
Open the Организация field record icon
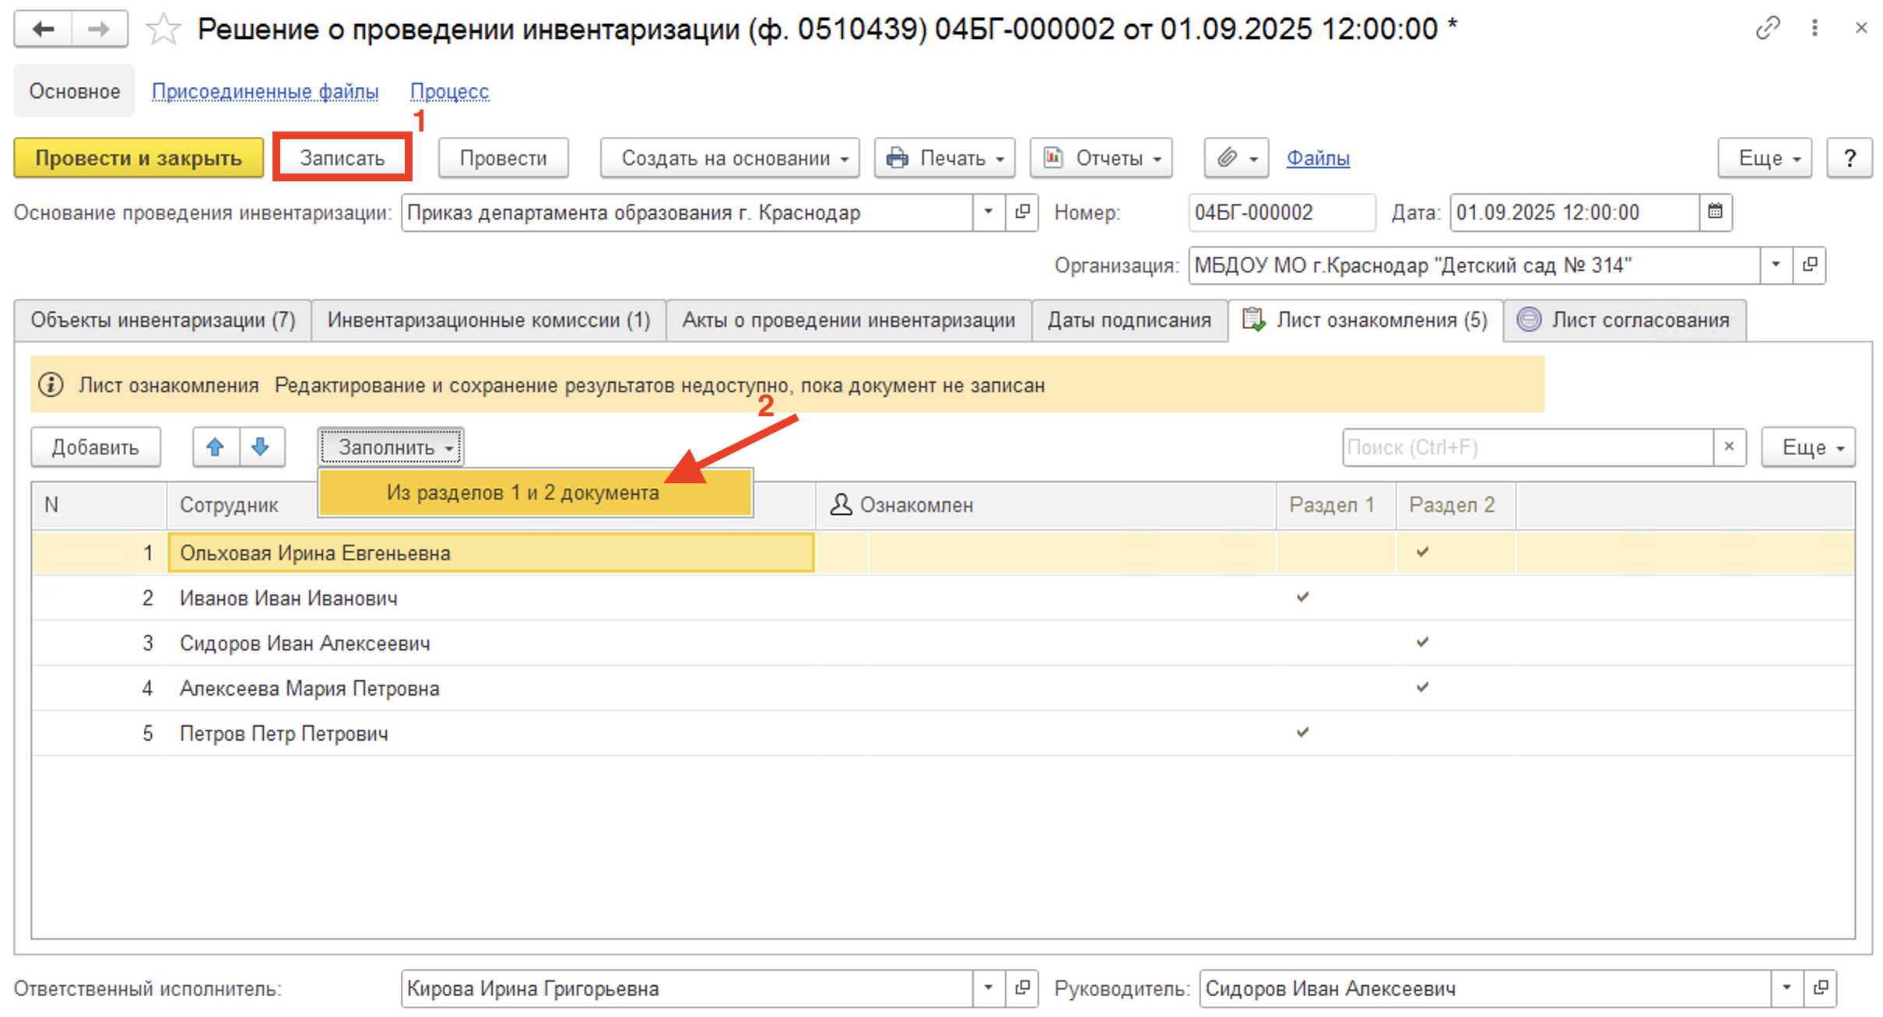coord(1811,265)
